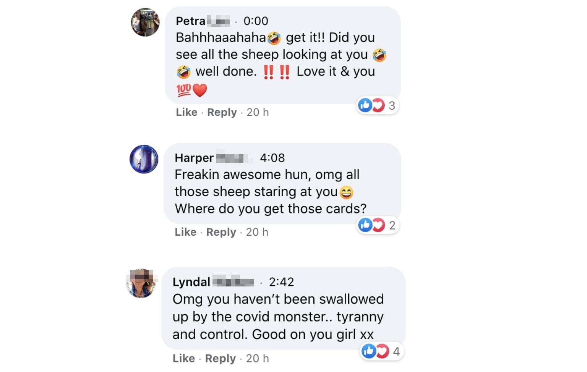587x372 pixels.
Task: View heart reaction icon on Lyndal's comment
Action: pos(383,351)
